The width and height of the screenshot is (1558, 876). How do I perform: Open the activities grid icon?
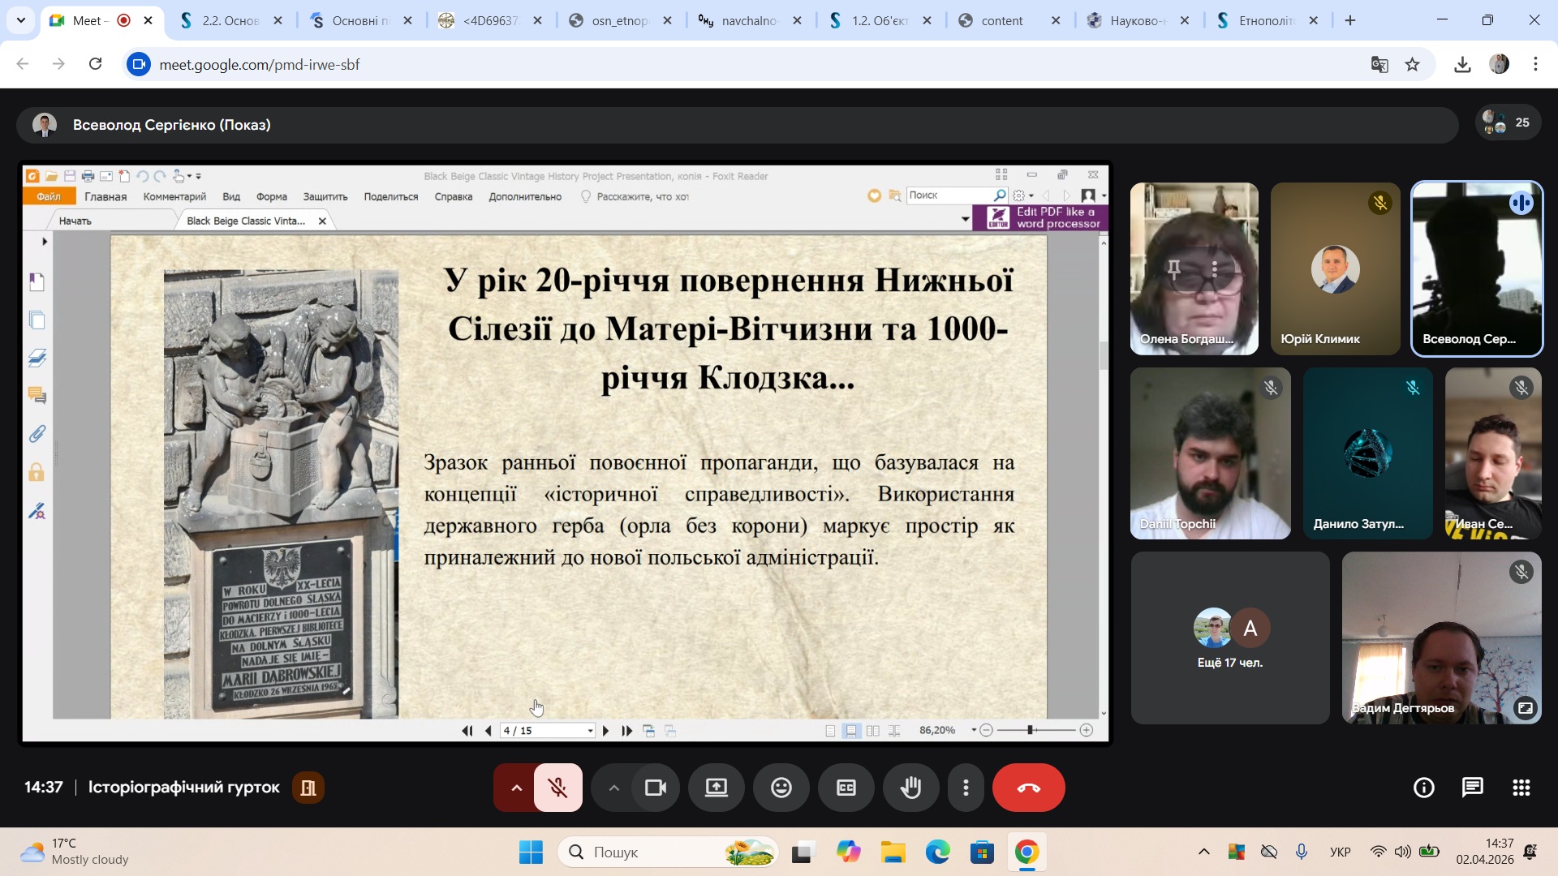pos(1521,788)
